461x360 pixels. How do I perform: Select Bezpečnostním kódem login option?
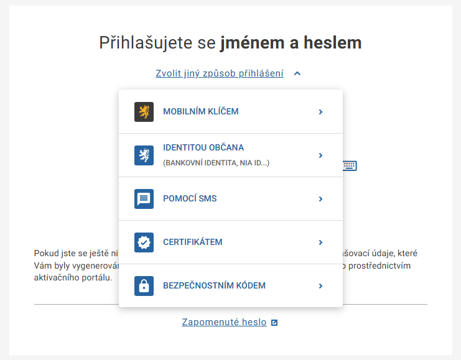click(x=214, y=286)
